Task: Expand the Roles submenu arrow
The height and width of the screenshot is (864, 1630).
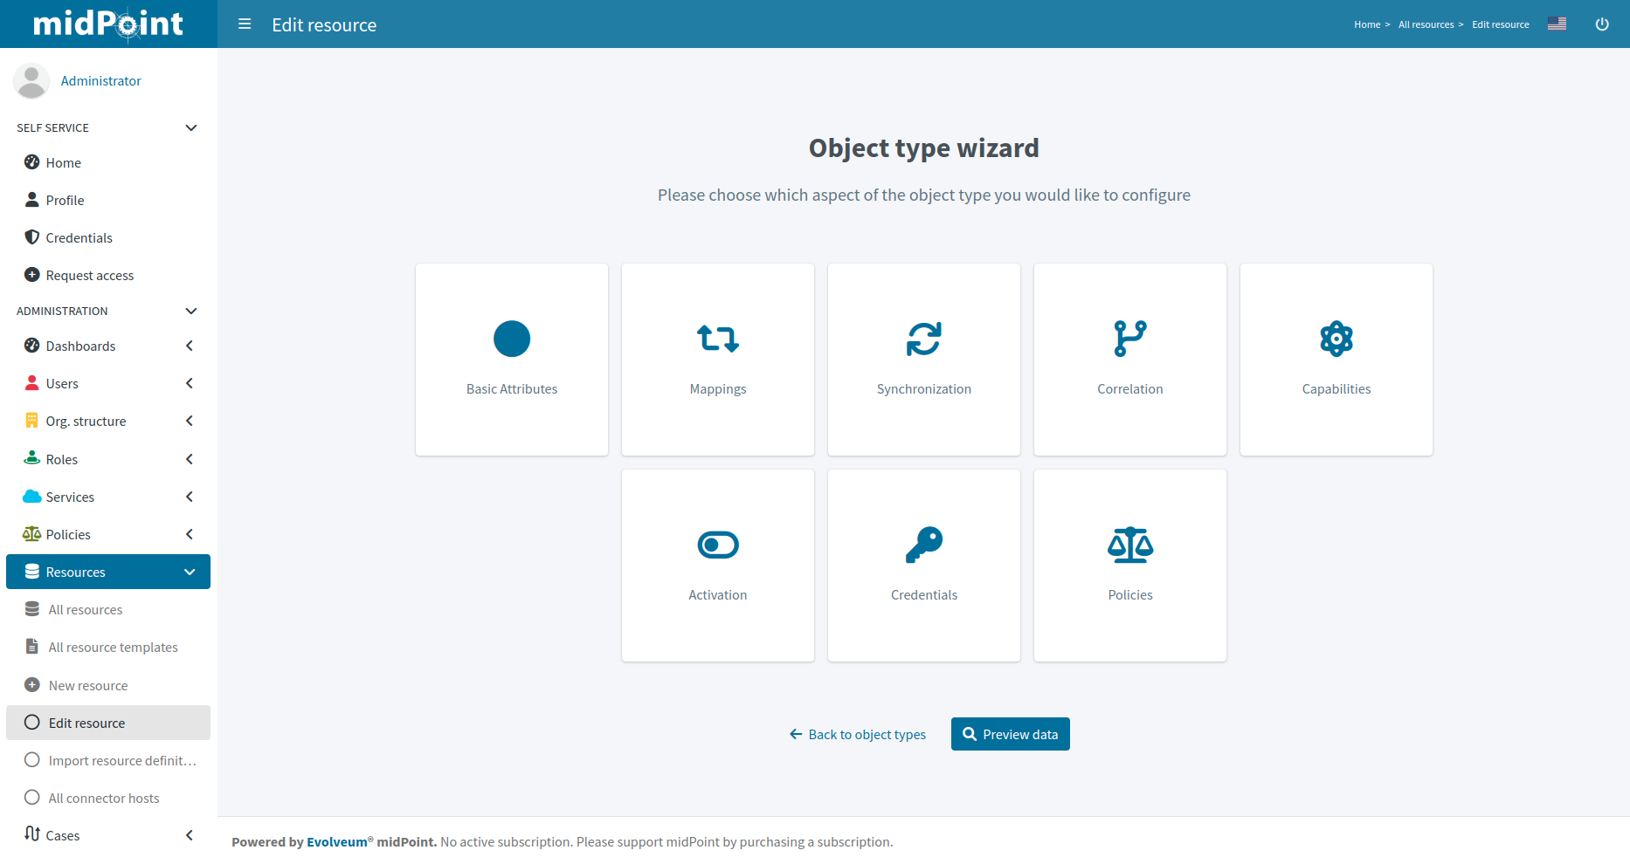Action: 190,459
